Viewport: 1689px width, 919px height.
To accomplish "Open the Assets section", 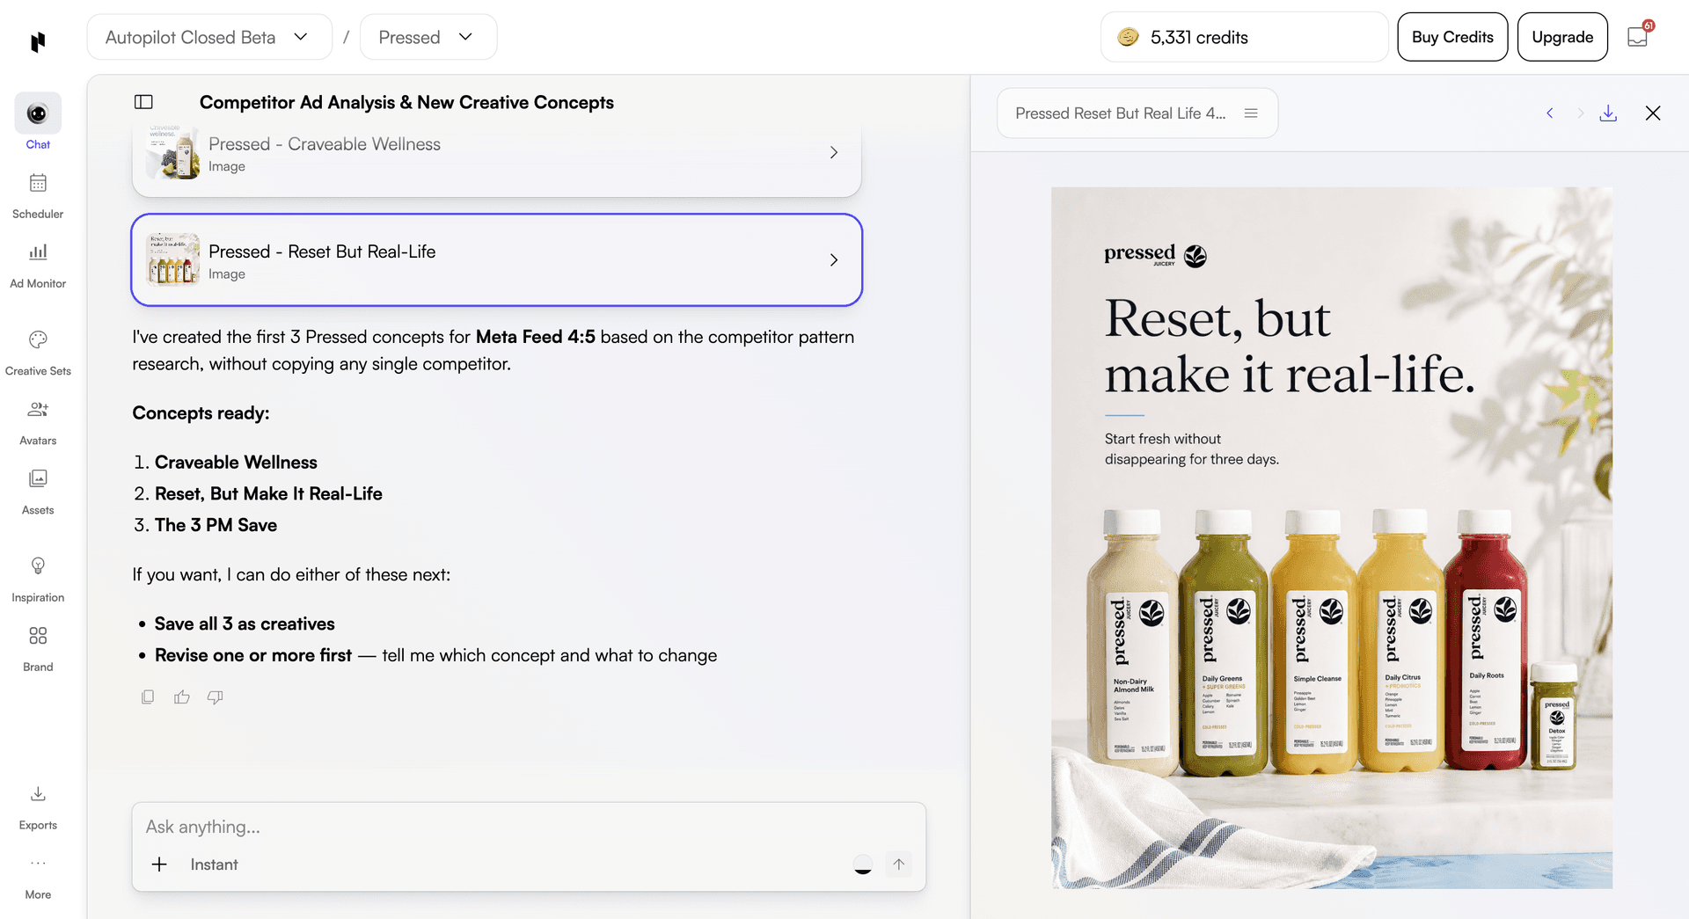I will click(38, 492).
